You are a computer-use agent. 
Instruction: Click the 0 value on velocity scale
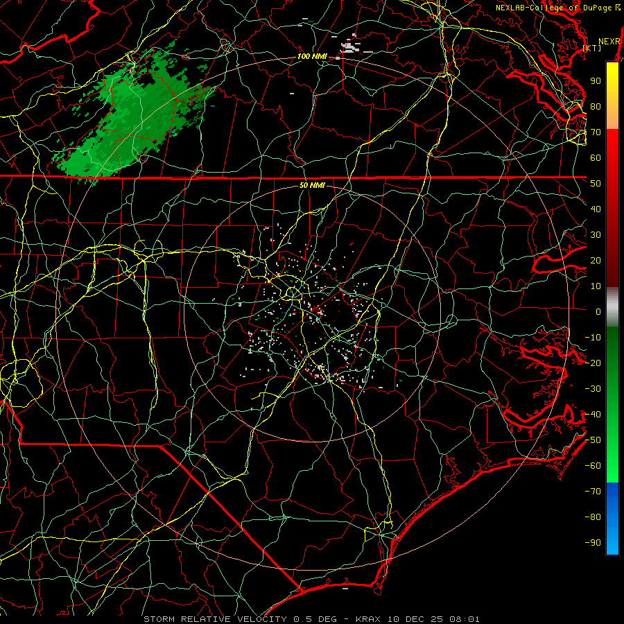tap(598, 312)
